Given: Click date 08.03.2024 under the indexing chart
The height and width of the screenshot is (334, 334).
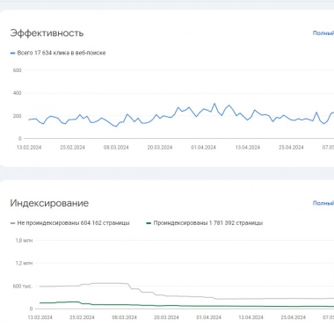Looking at the screenshot, I should pos(124,317).
